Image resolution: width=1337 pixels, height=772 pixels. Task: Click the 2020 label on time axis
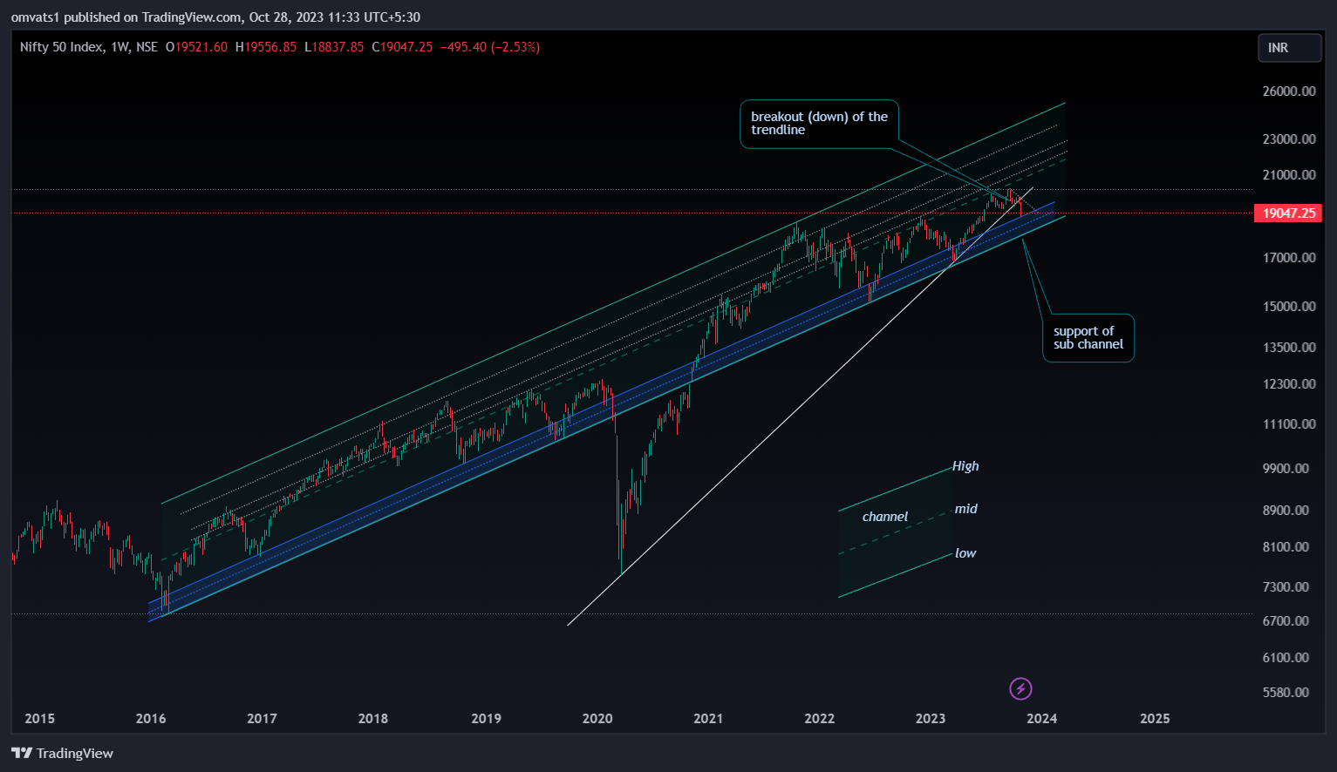pyautogui.click(x=597, y=719)
